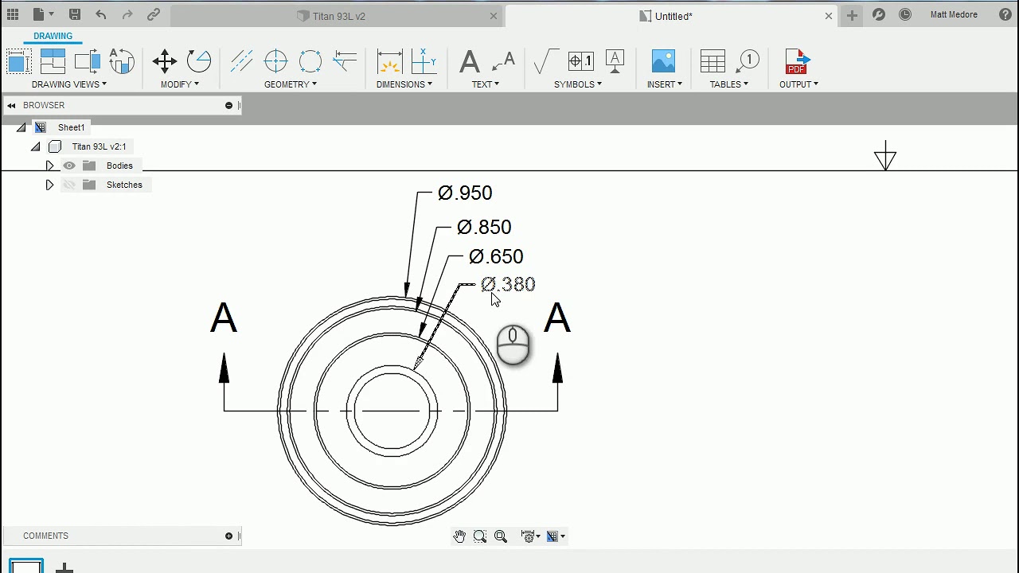This screenshot has height=573, width=1019.
Task: Open the MODIFY dropdown
Action: click(x=180, y=84)
